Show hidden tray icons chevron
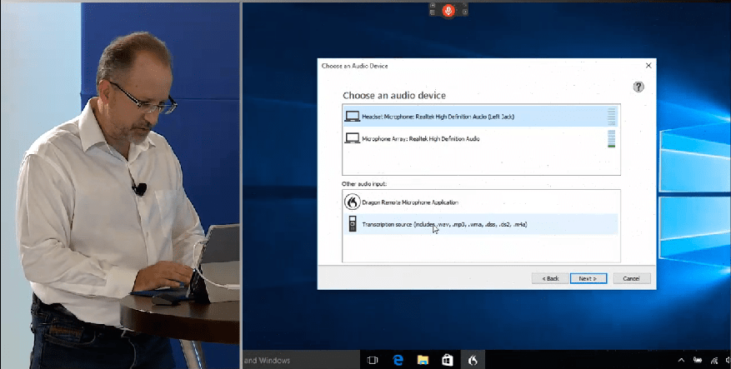 point(681,360)
